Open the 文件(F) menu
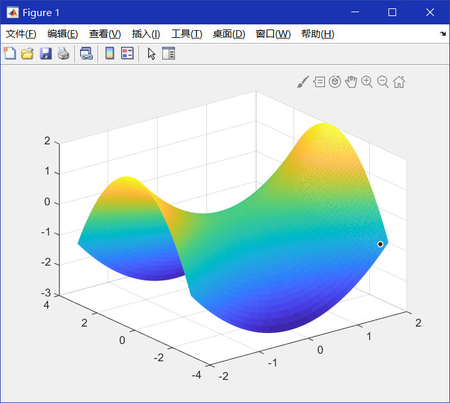450x403 pixels. point(21,34)
